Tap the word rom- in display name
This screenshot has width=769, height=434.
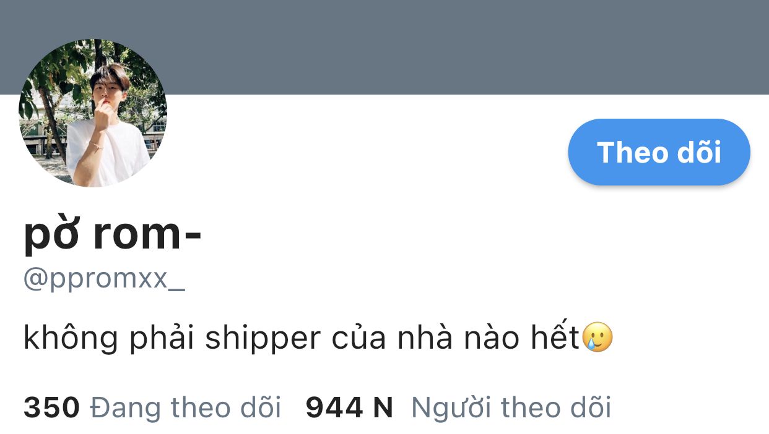point(148,236)
